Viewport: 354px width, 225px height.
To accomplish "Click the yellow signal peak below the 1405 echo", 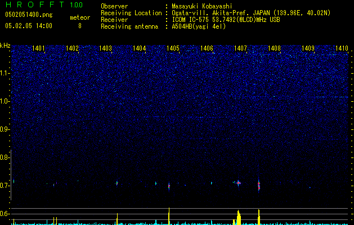I will pos(169,216).
